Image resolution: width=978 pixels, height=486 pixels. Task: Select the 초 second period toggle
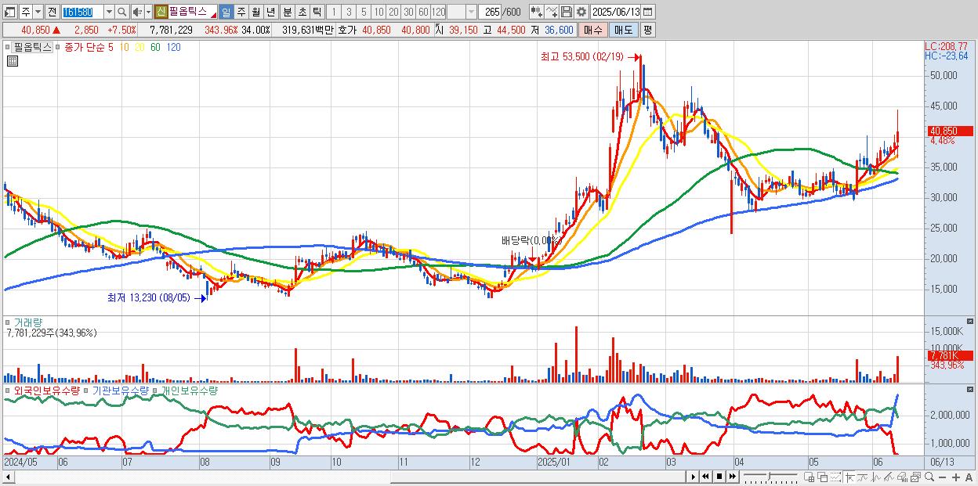302,12
